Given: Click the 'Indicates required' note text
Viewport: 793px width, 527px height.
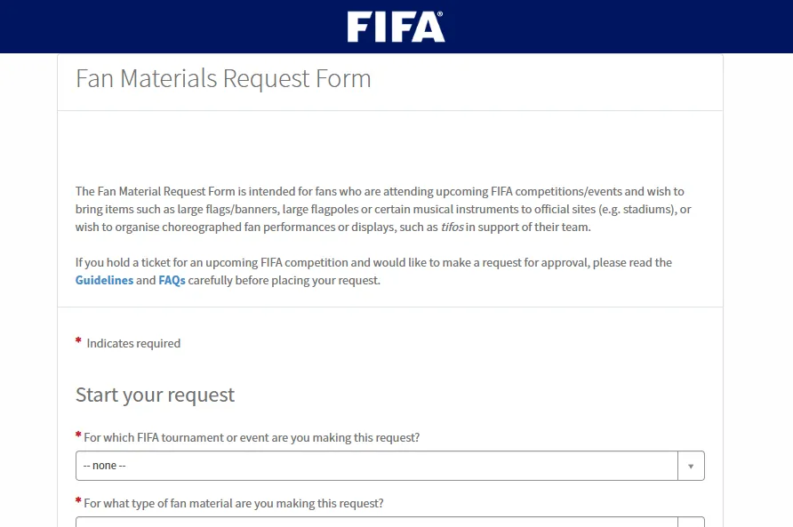Looking at the screenshot, I should point(133,344).
